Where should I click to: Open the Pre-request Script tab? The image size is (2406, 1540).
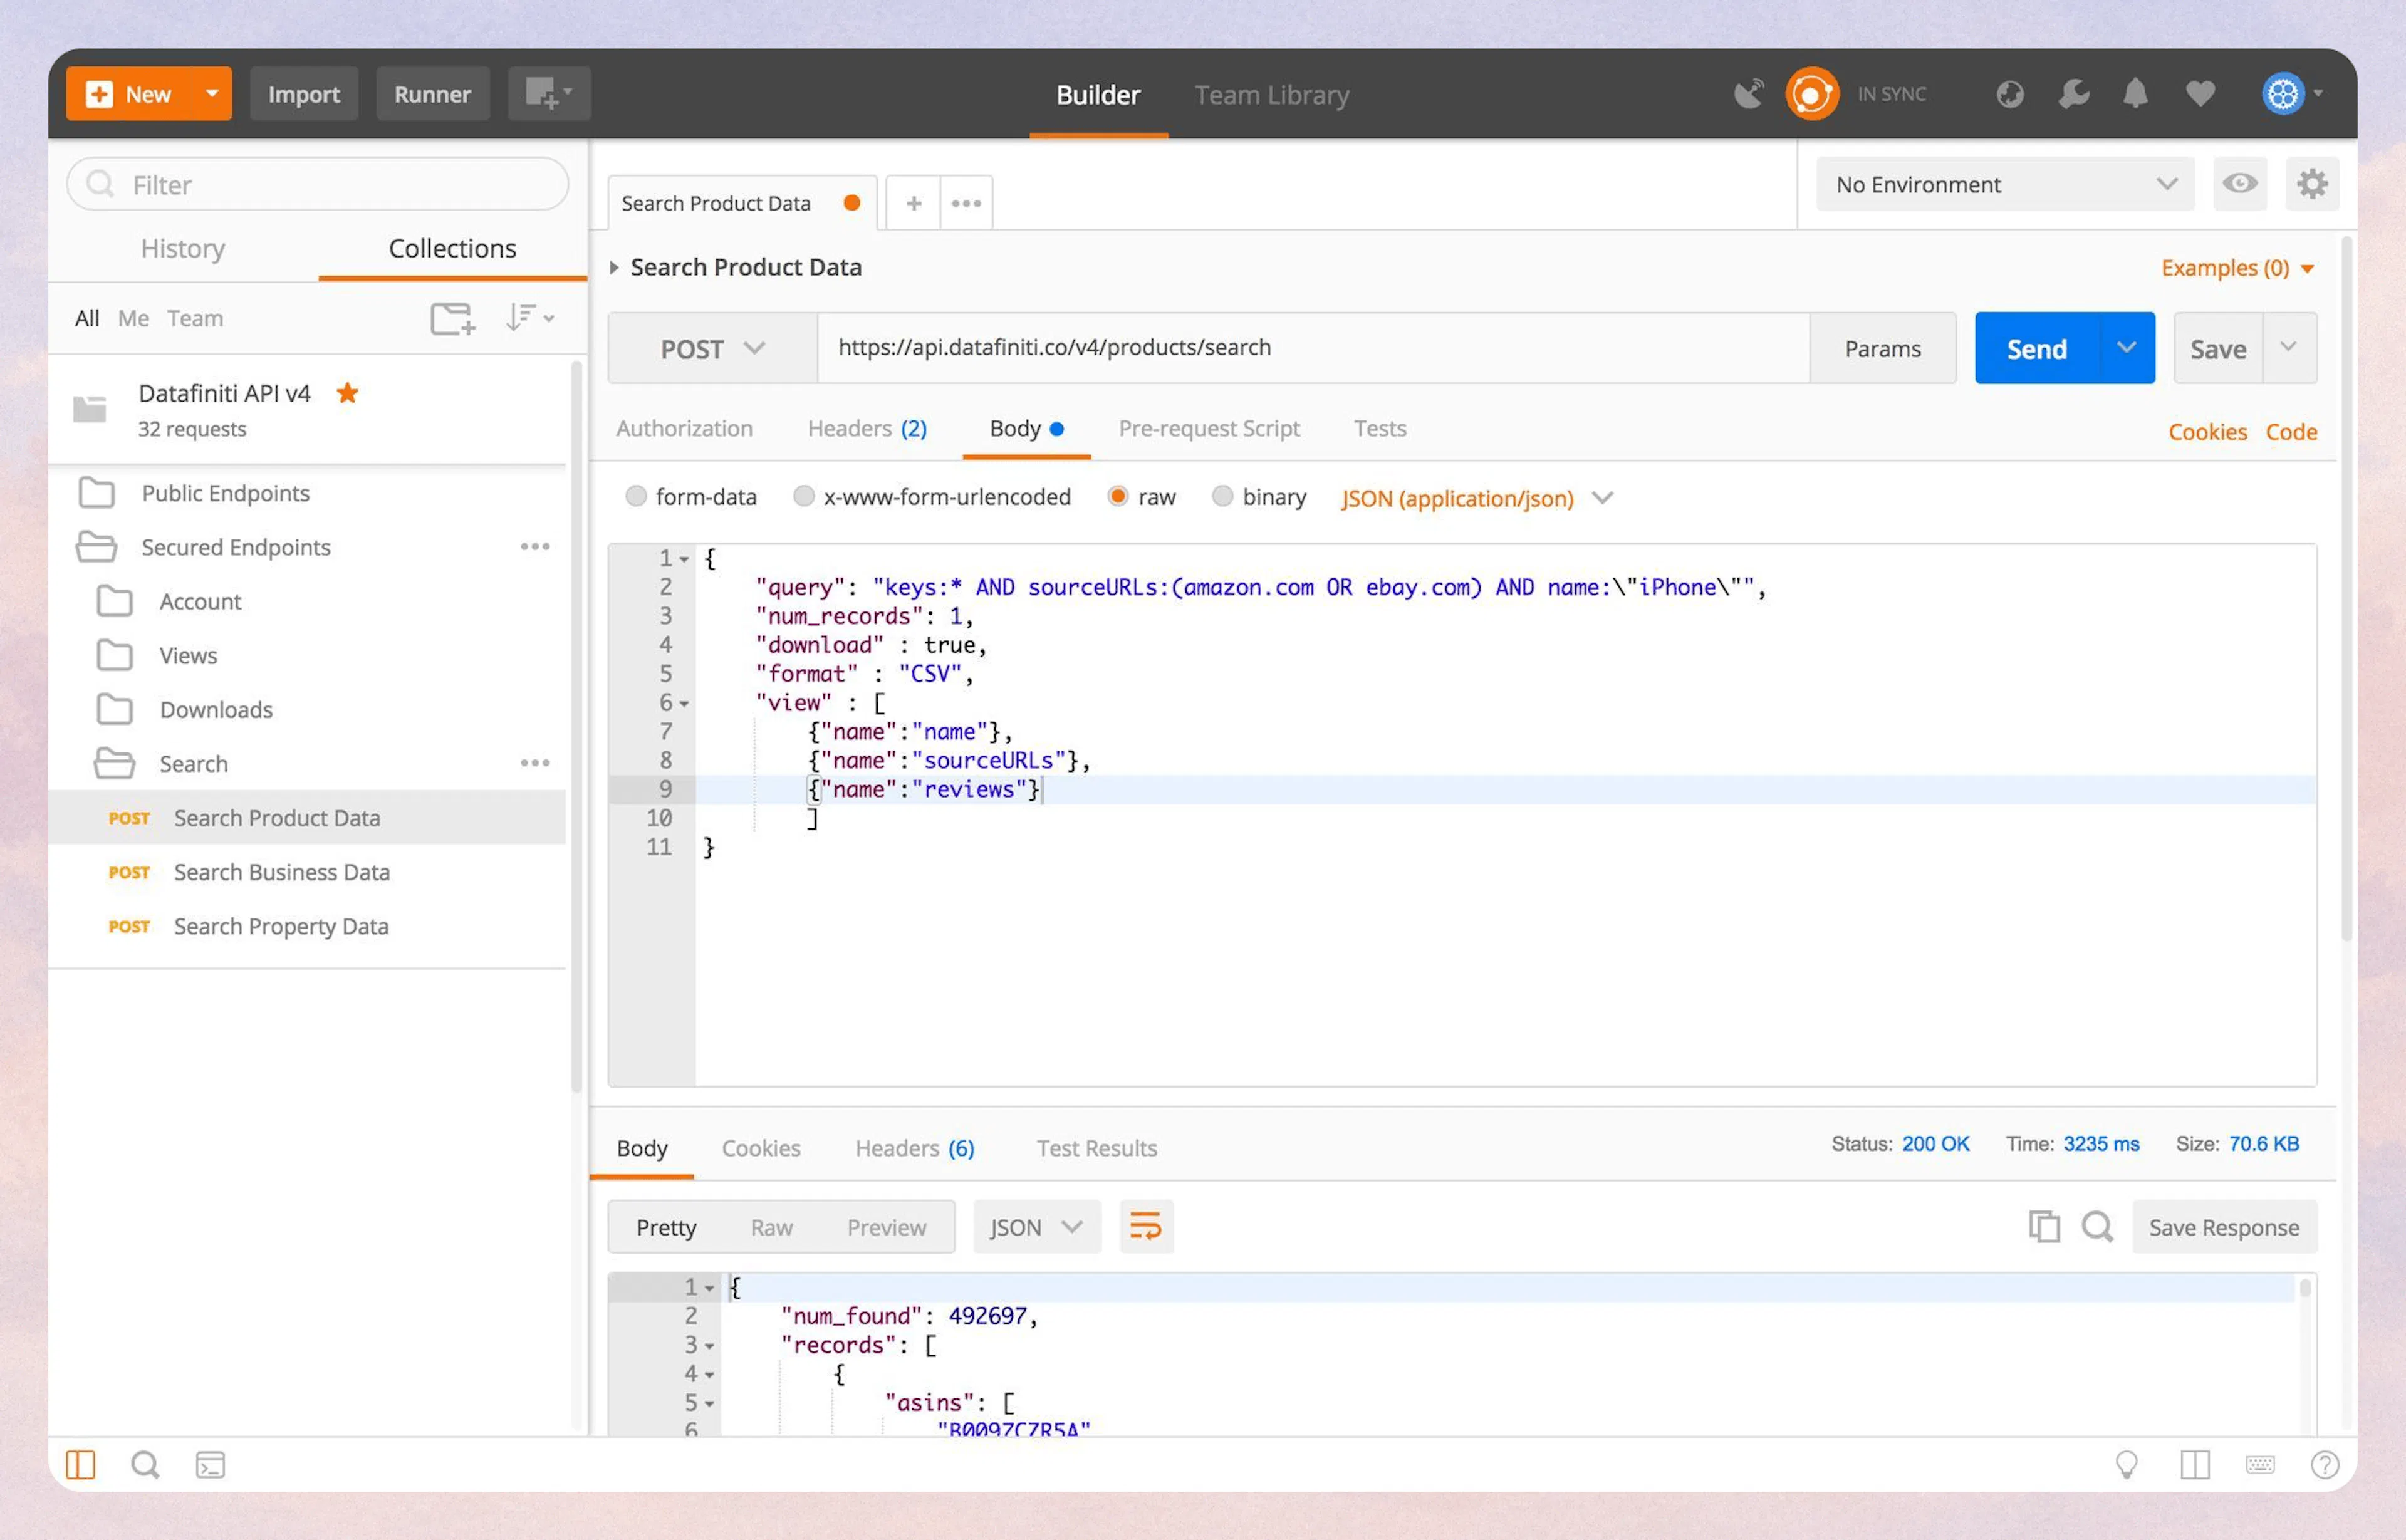(1209, 428)
